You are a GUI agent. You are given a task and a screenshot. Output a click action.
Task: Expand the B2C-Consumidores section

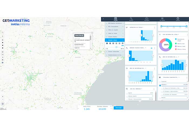coord(115,27)
